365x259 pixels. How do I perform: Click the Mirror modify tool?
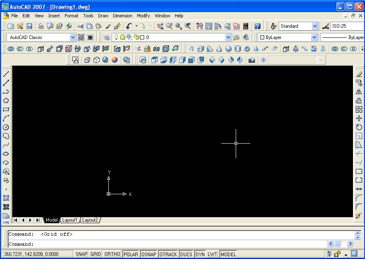point(359,92)
